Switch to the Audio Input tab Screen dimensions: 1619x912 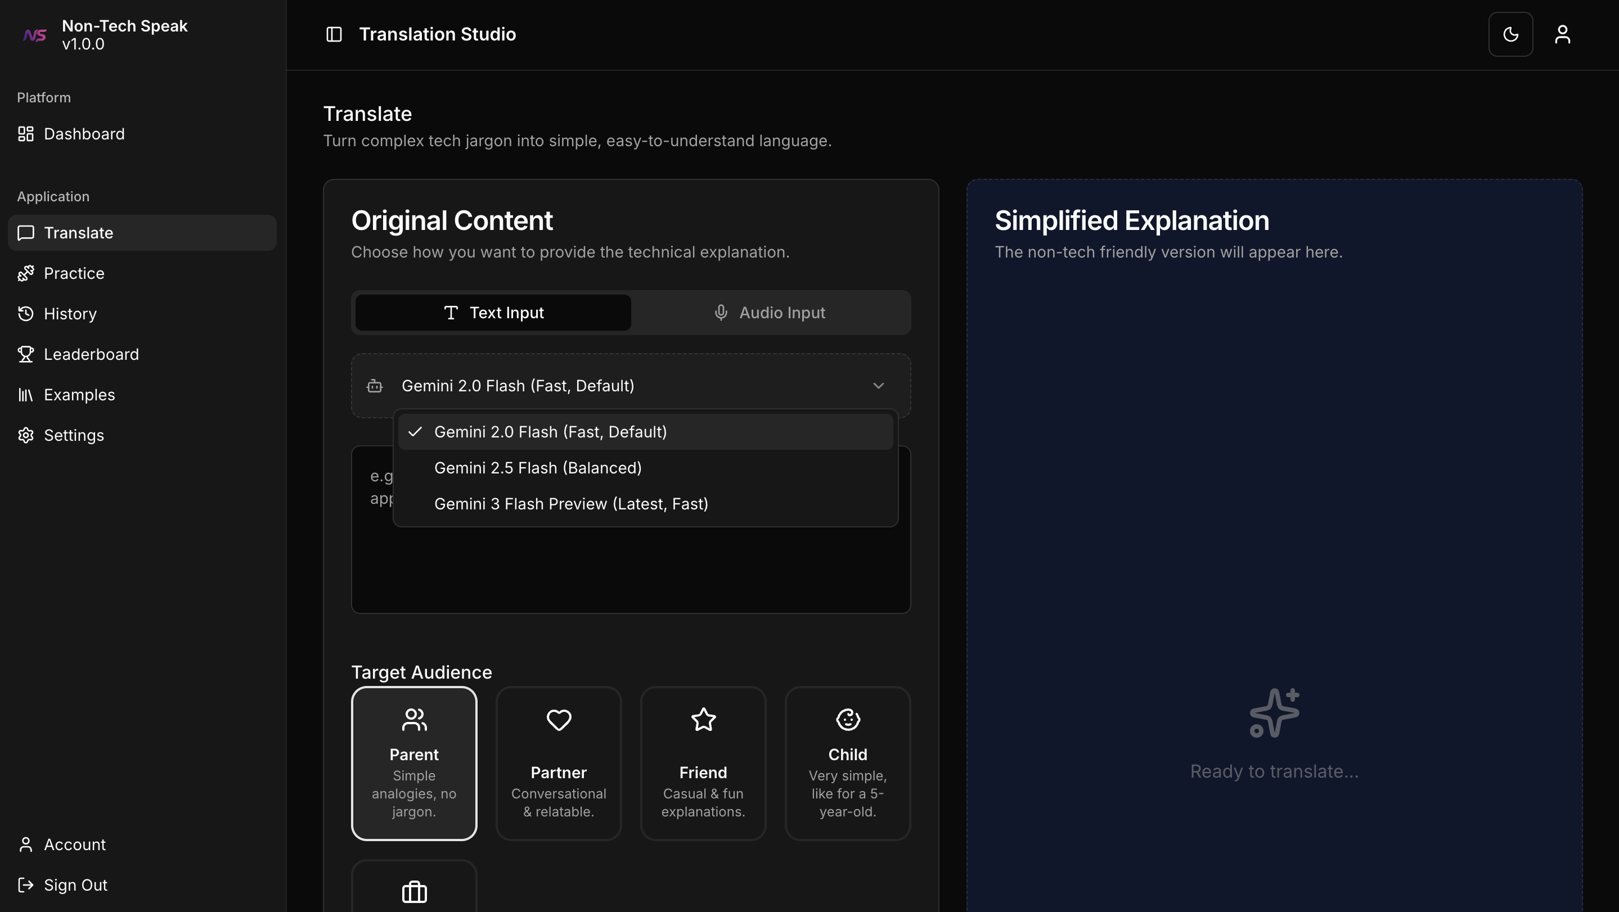[770, 312]
